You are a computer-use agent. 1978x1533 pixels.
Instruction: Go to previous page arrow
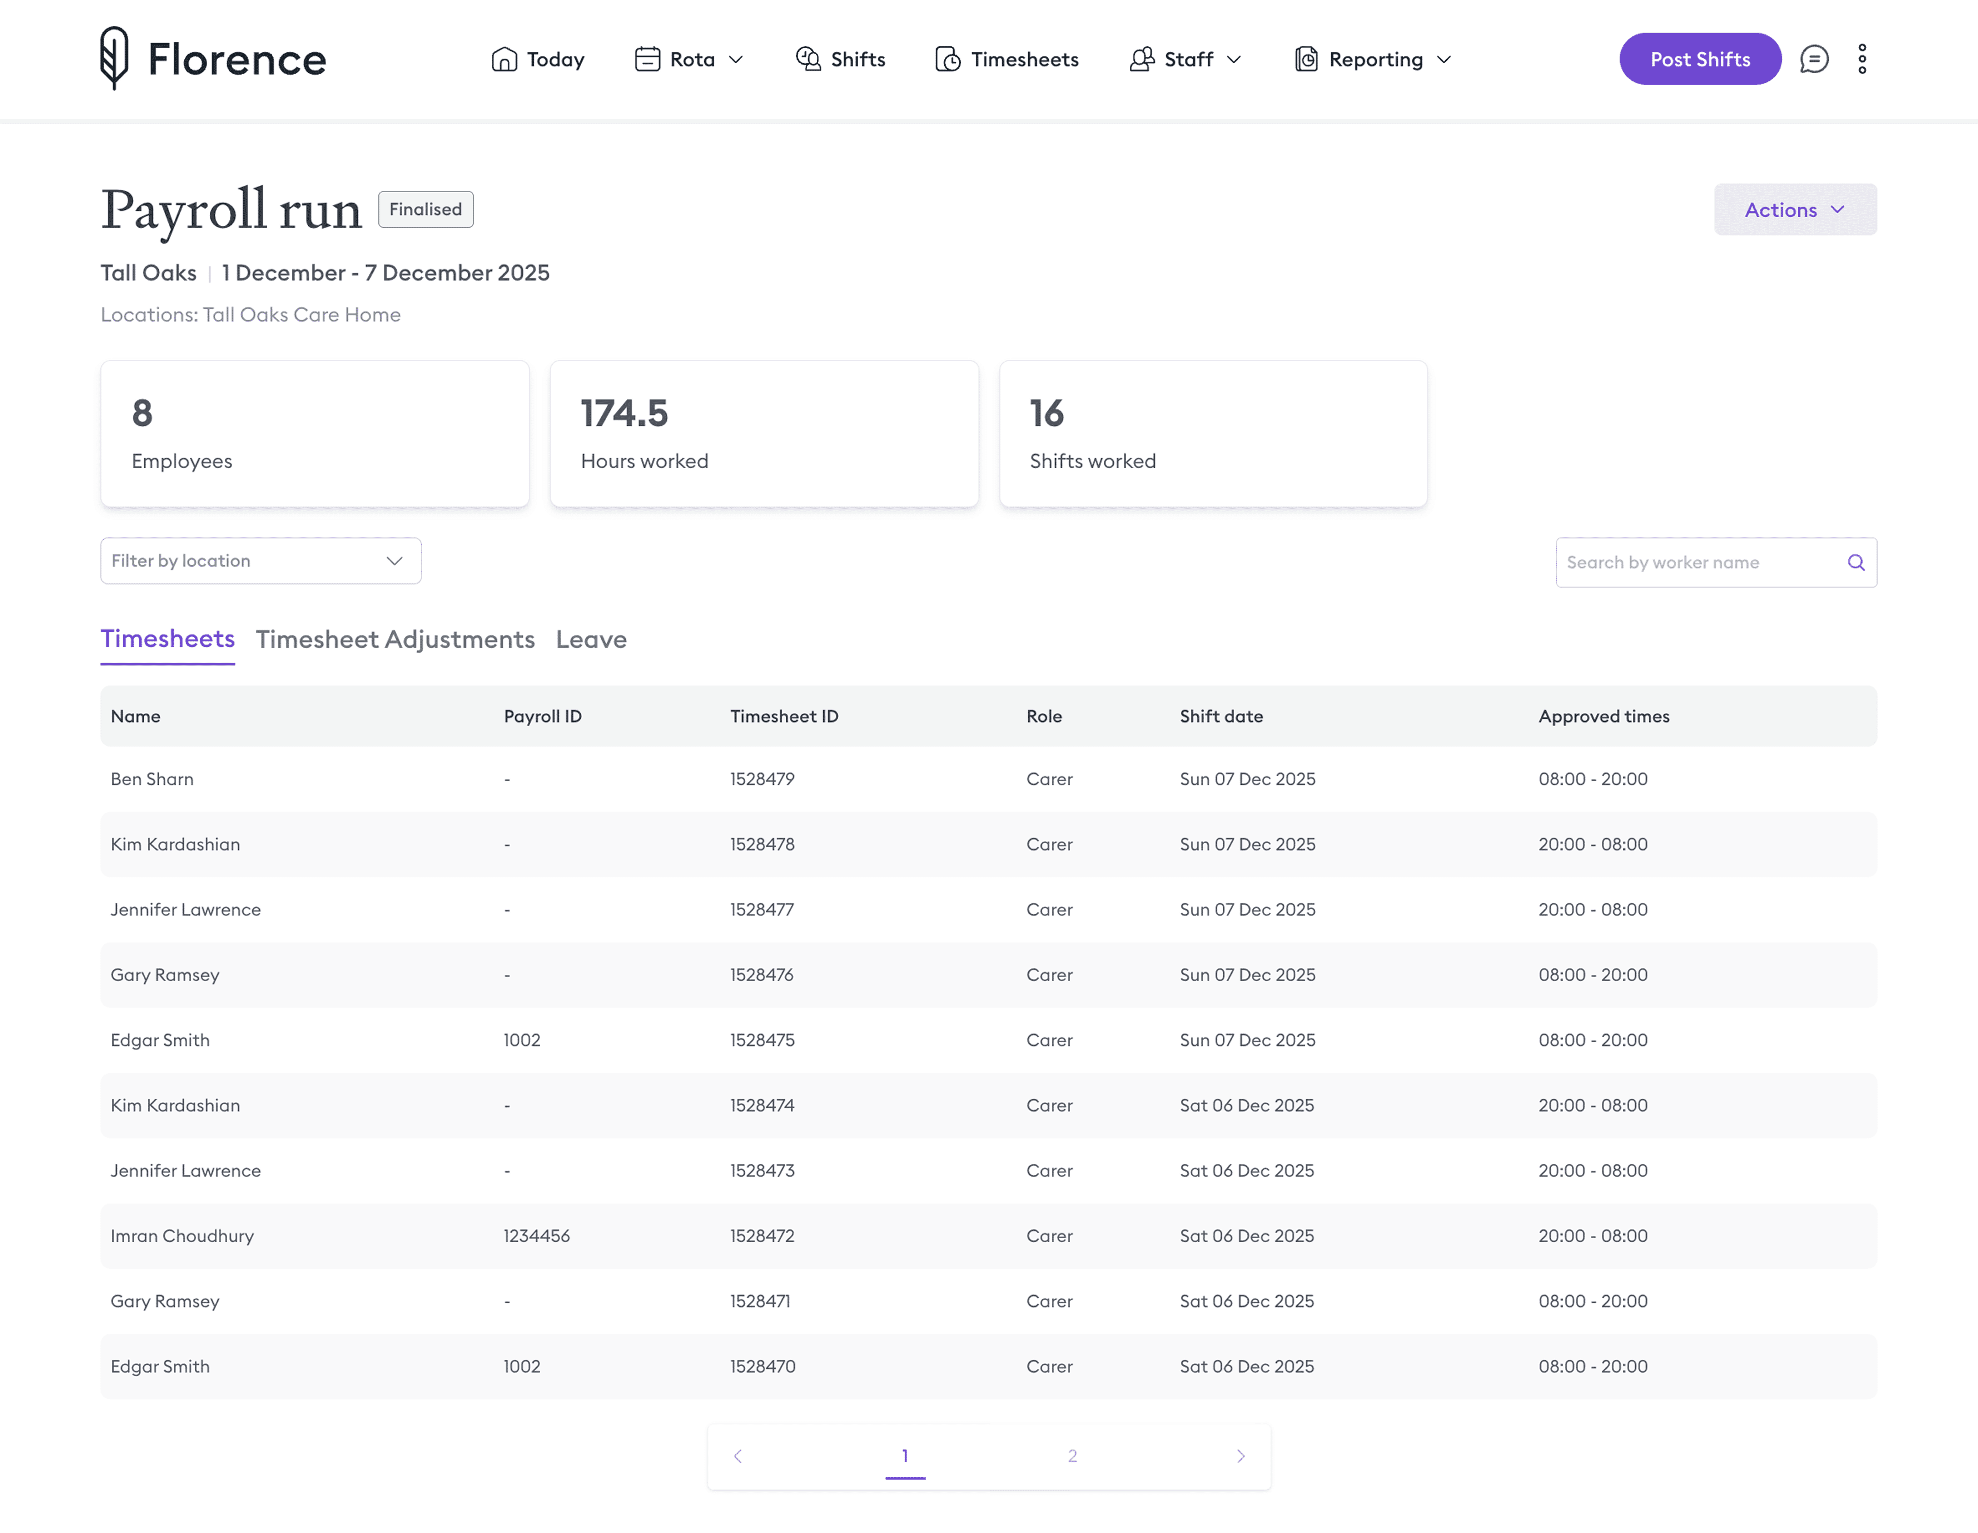coord(737,1456)
